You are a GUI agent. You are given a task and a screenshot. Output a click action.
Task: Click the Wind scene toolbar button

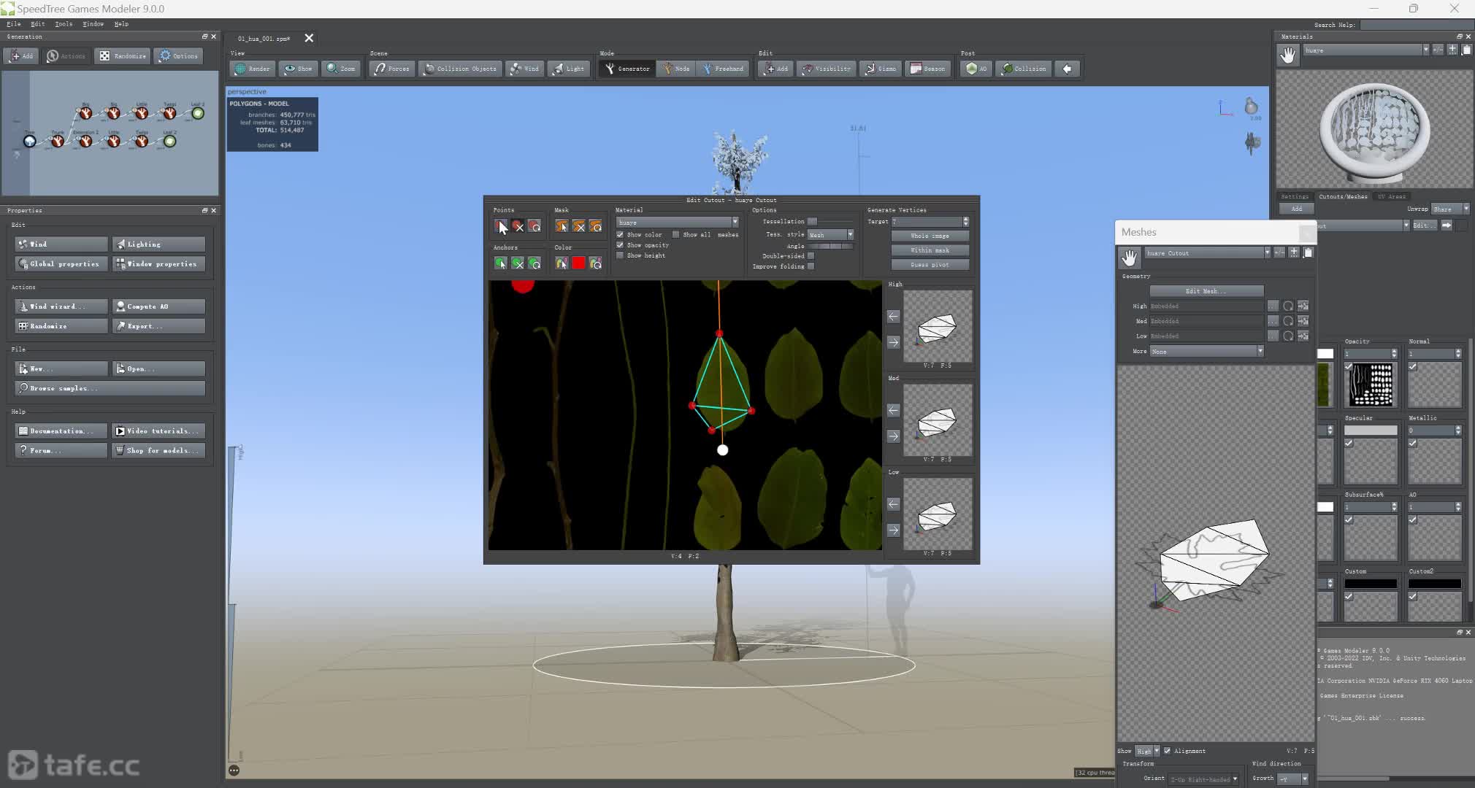(x=525, y=69)
